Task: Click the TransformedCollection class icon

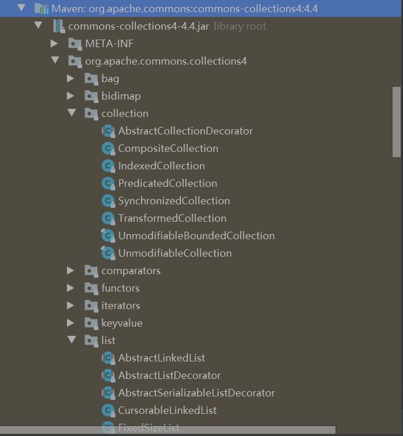Action: coord(108,219)
